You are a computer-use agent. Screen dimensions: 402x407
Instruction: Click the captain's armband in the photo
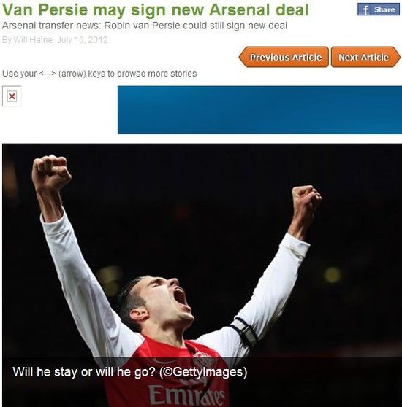(x=244, y=333)
